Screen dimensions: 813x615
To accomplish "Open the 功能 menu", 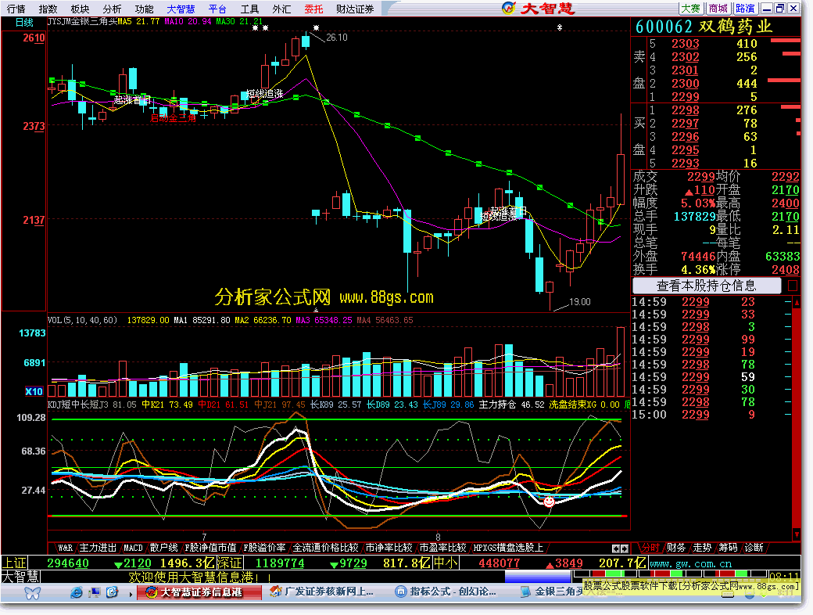I will 144,9.
